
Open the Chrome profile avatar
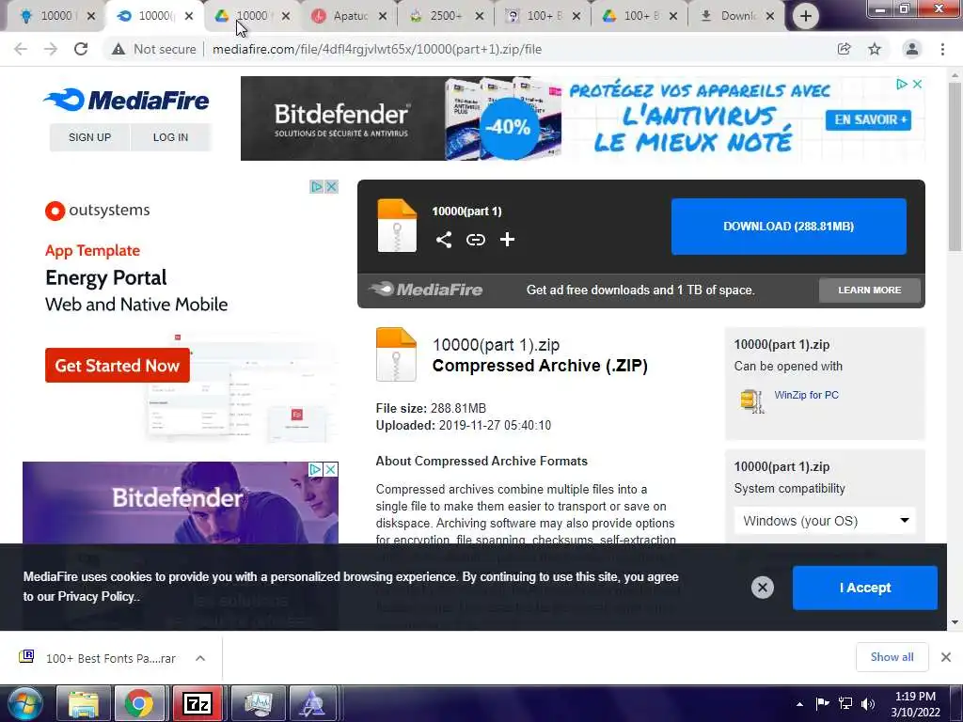pyautogui.click(x=912, y=49)
